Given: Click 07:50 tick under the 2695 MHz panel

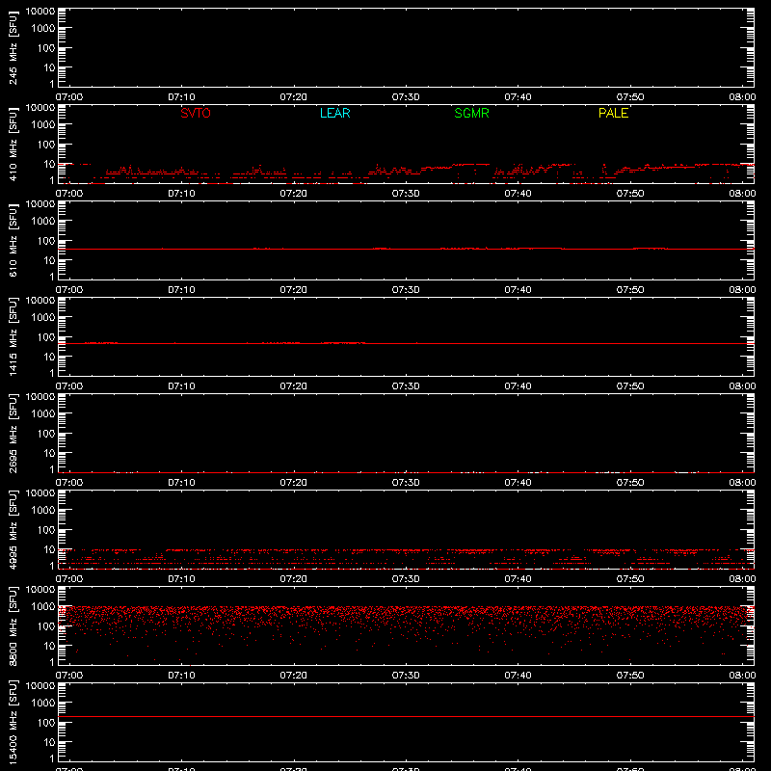Looking at the screenshot, I should click(630, 483).
